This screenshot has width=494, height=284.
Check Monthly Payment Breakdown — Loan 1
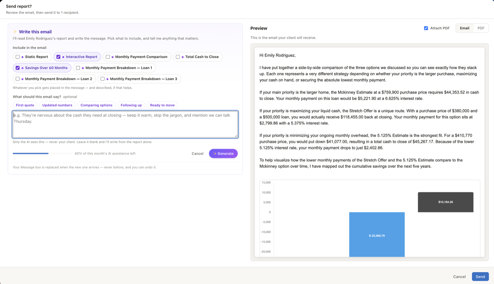pos(78,68)
